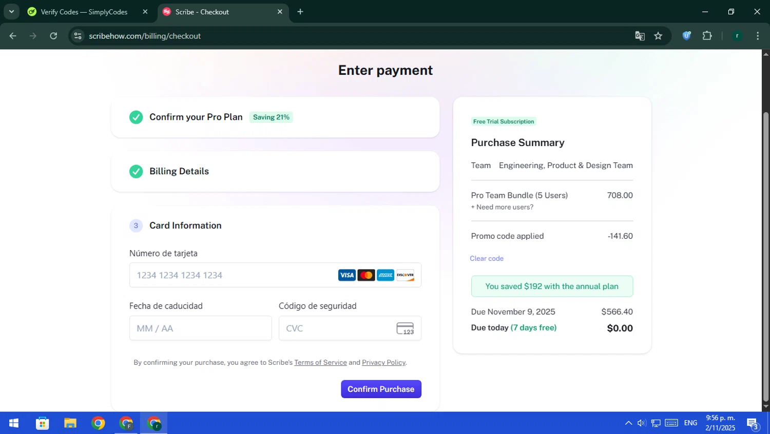770x434 pixels.
Task: Open a new browser tab
Action: 300,12
